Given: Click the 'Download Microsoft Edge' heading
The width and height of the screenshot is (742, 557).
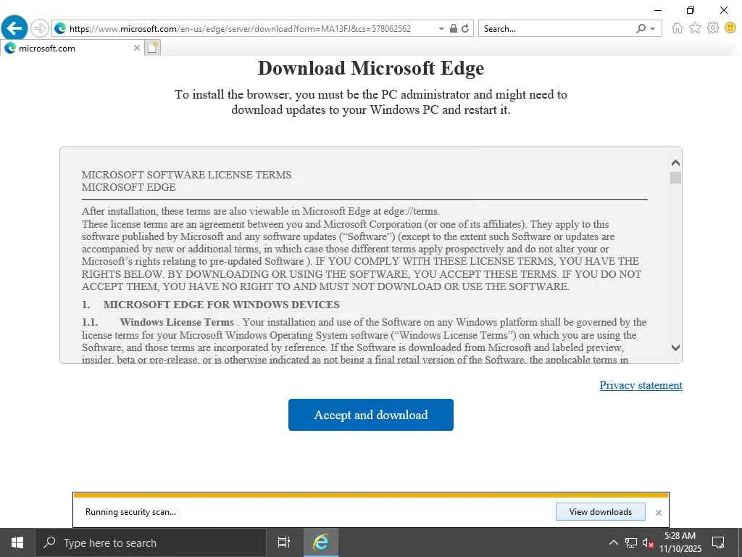Looking at the screenshot, I should click(x=371, y=69).
